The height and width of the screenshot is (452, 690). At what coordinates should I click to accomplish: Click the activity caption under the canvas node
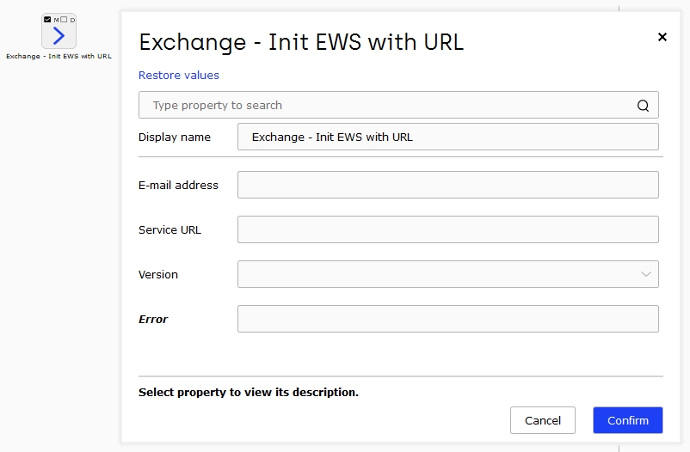(x=59, y=56)
